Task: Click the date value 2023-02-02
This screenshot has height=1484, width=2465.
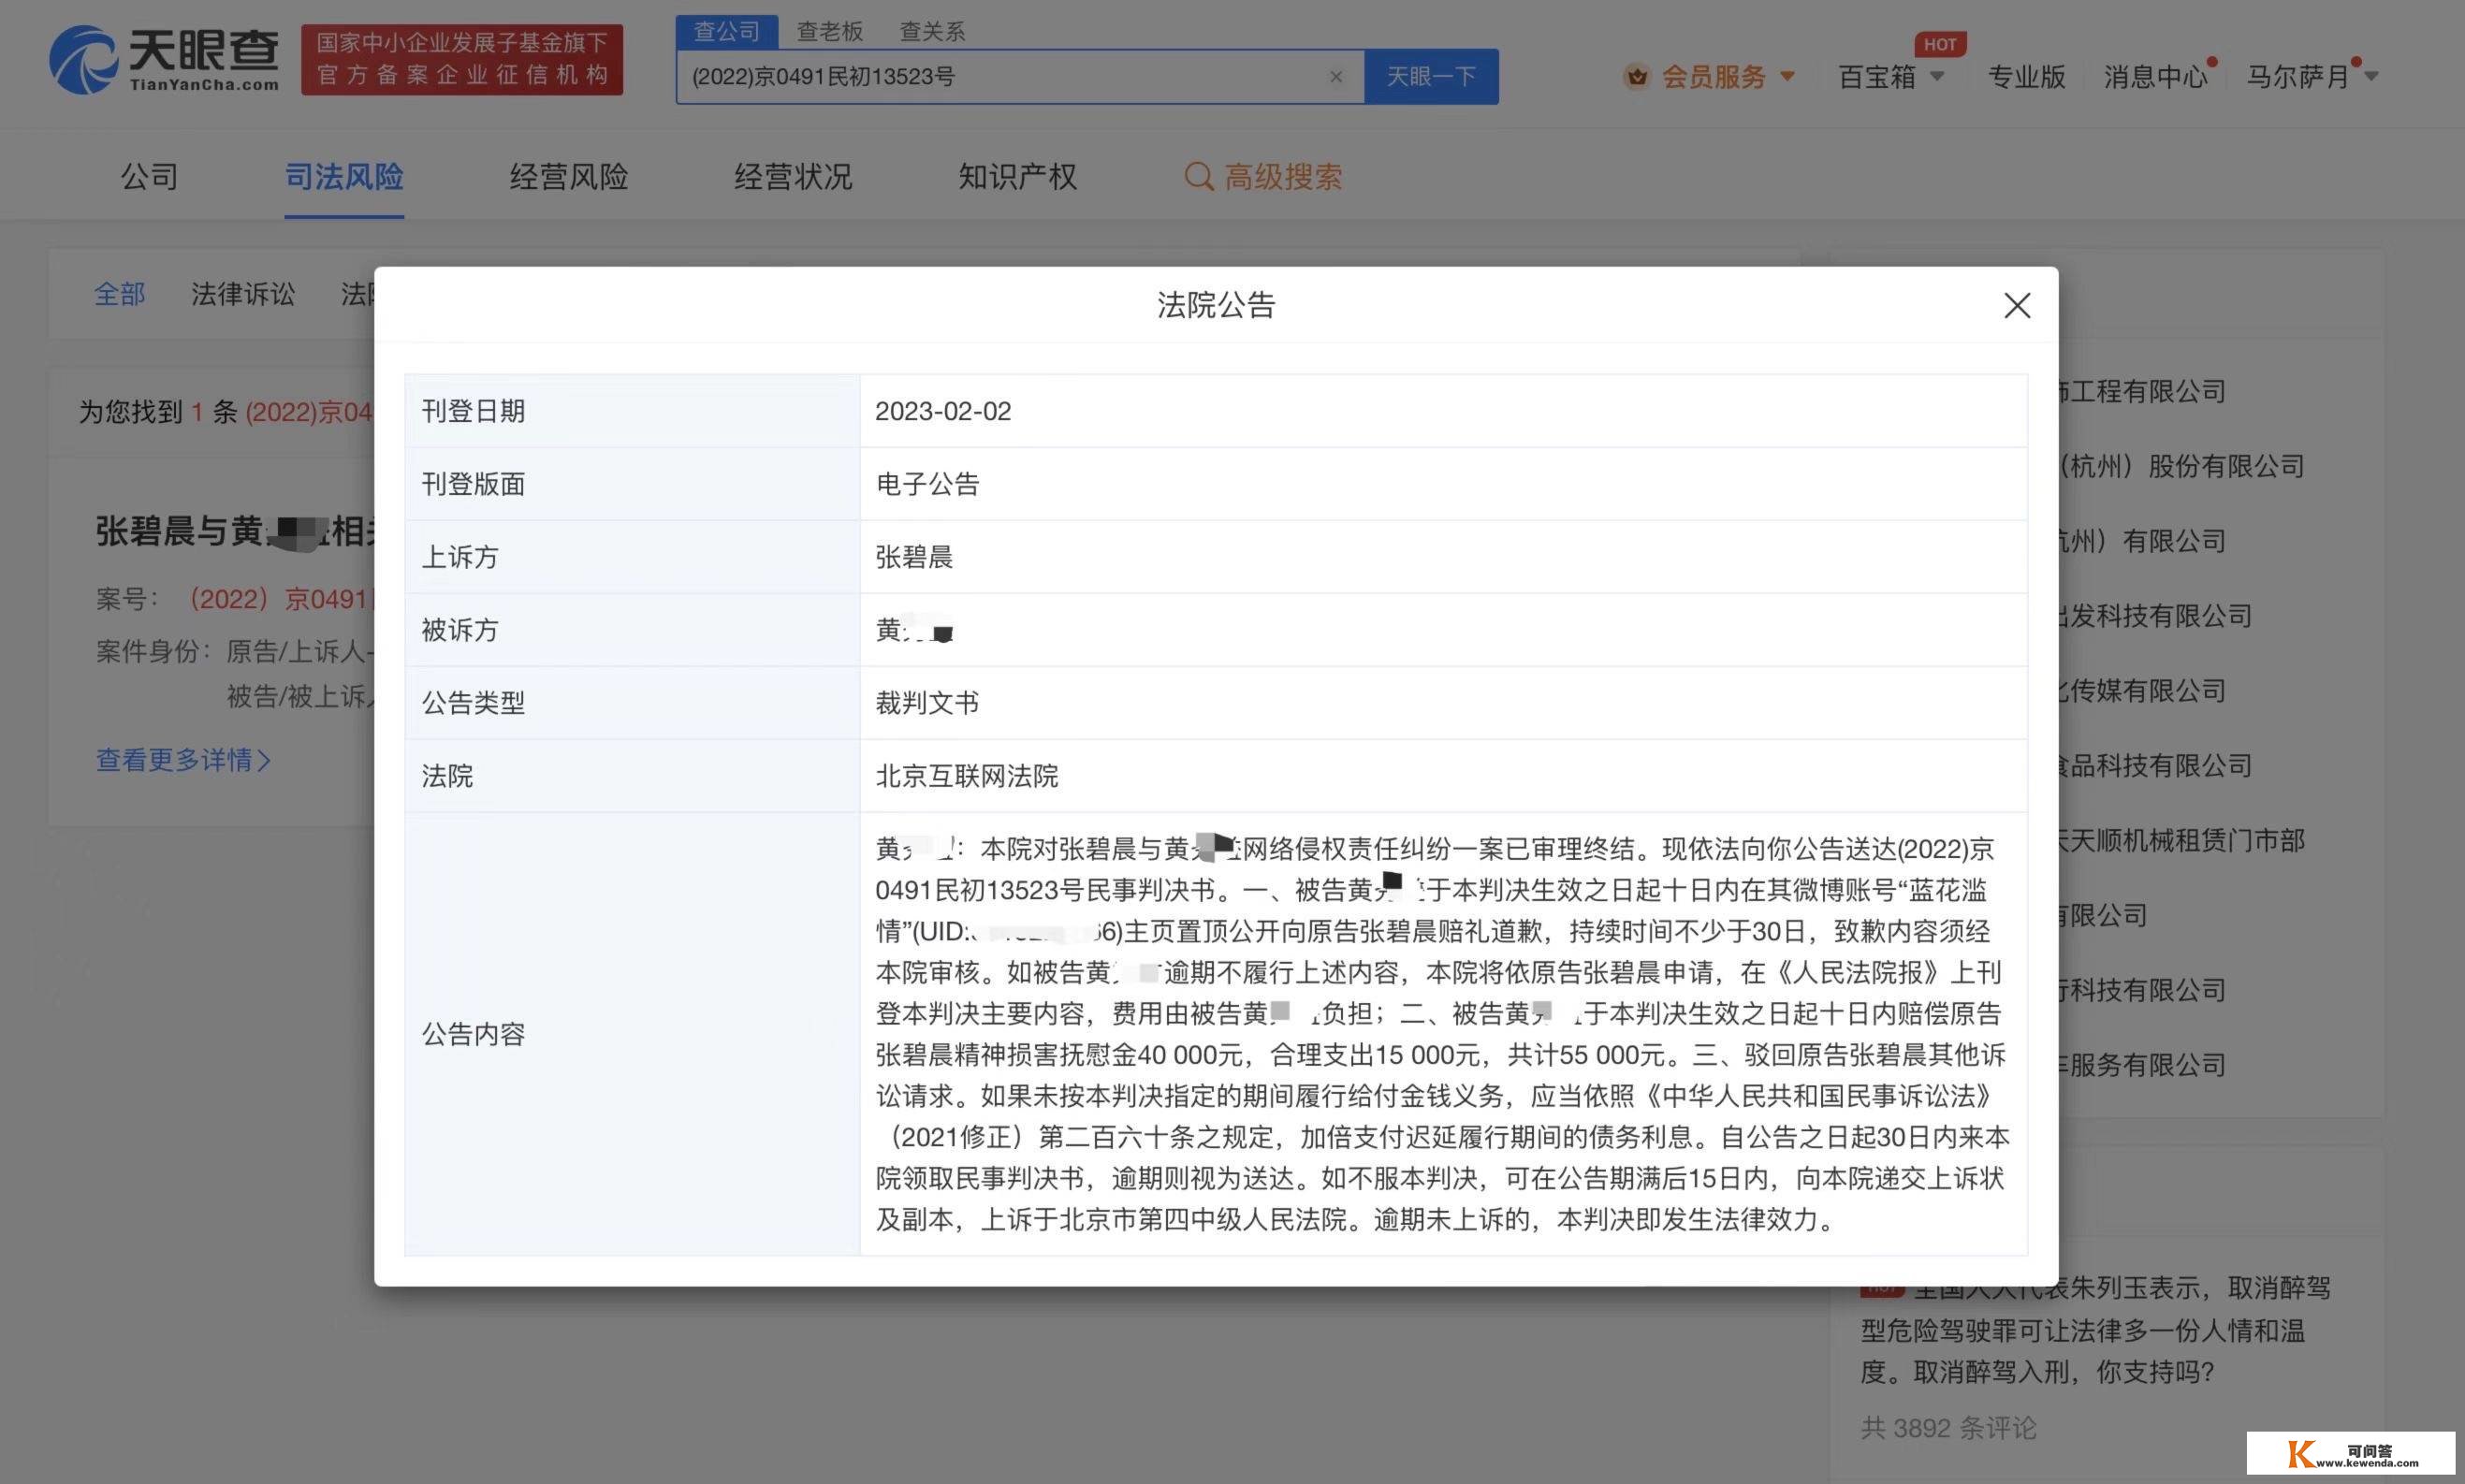Action: (x=943, y=411)
